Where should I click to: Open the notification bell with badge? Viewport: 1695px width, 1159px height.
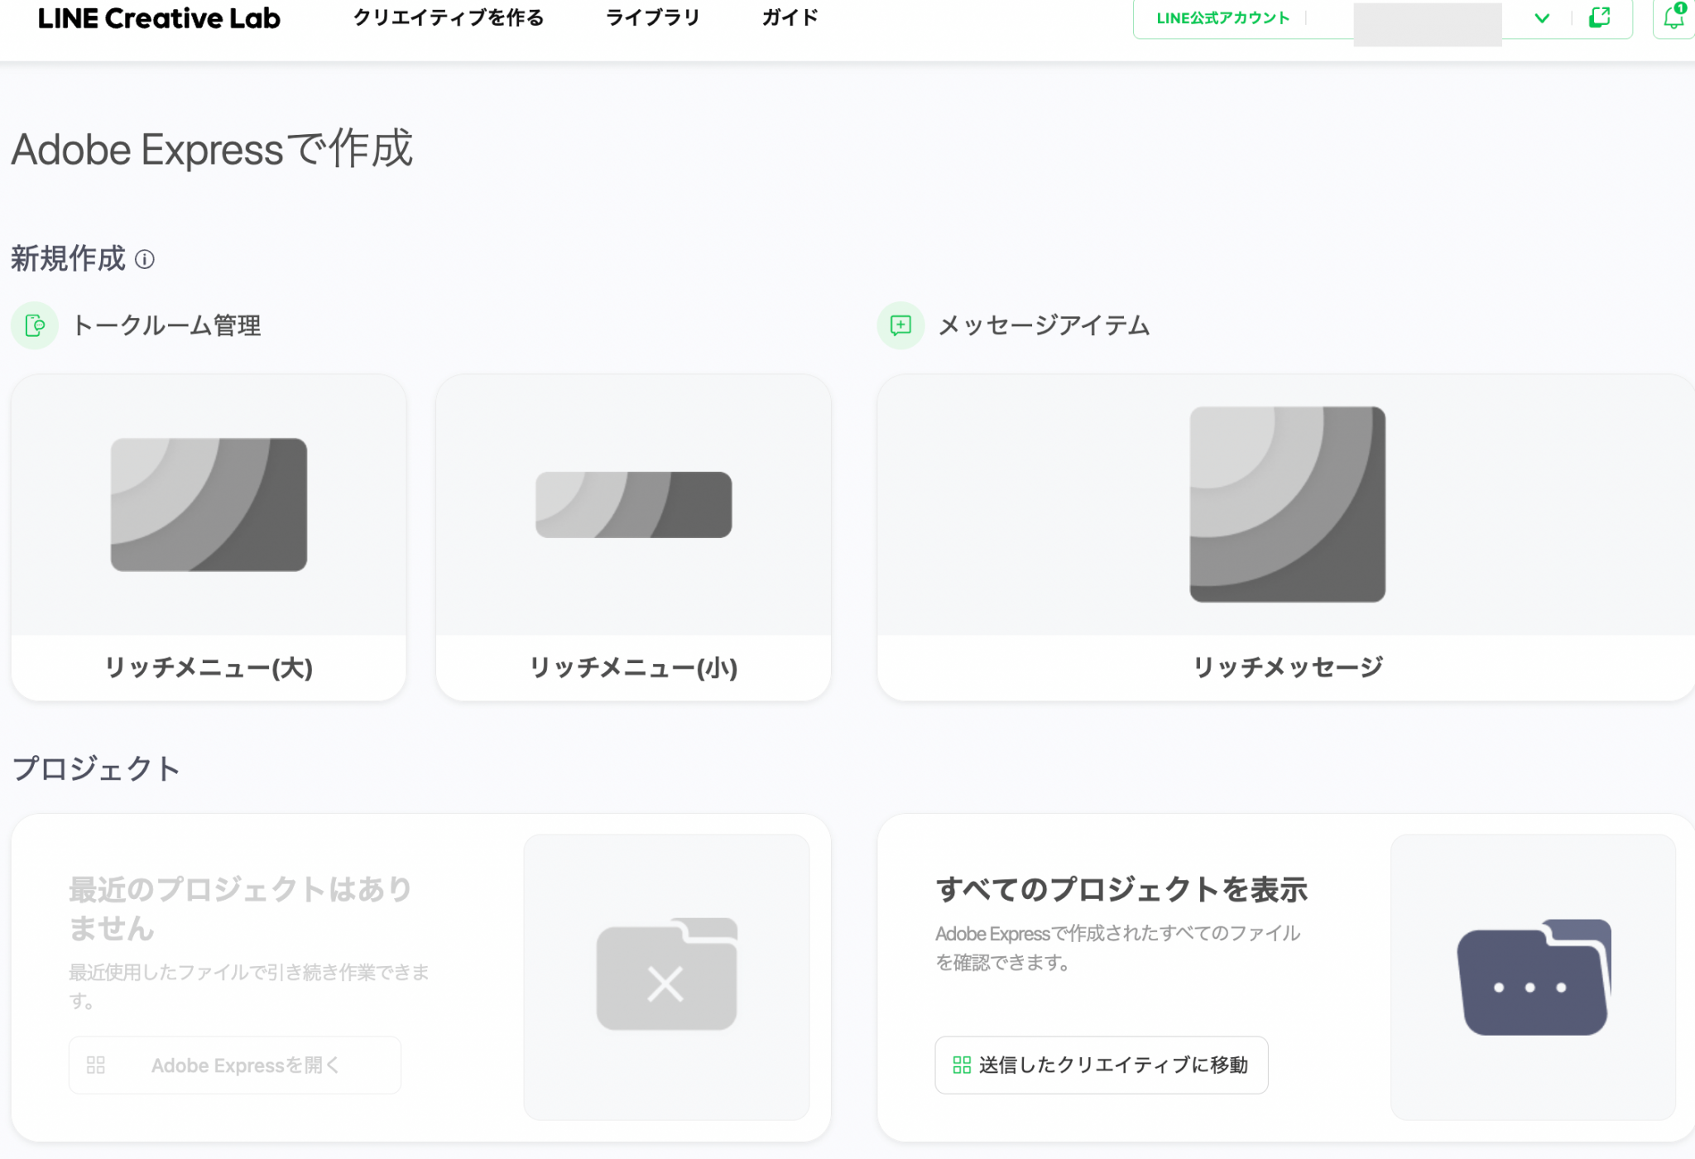tap(1671, 18)
